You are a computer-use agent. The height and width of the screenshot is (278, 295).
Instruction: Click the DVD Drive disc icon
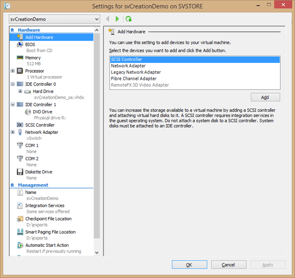27,112
